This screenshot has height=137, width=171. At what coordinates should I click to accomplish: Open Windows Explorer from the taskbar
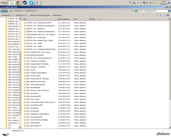pyautogui.click(x=11, y=3)
